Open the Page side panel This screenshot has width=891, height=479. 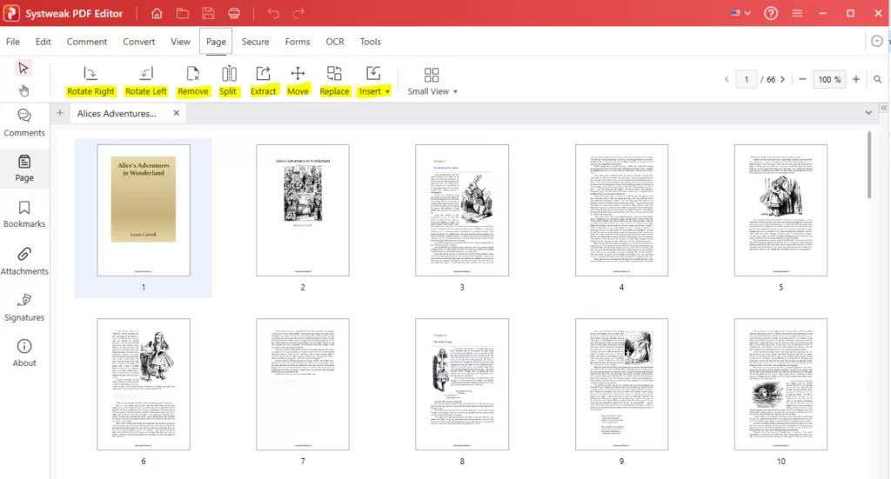(23, 168)
